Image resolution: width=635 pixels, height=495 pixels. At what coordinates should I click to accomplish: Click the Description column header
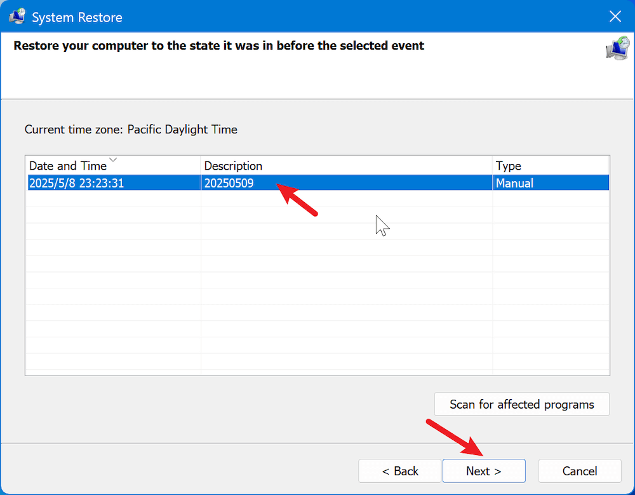point(233,166)
